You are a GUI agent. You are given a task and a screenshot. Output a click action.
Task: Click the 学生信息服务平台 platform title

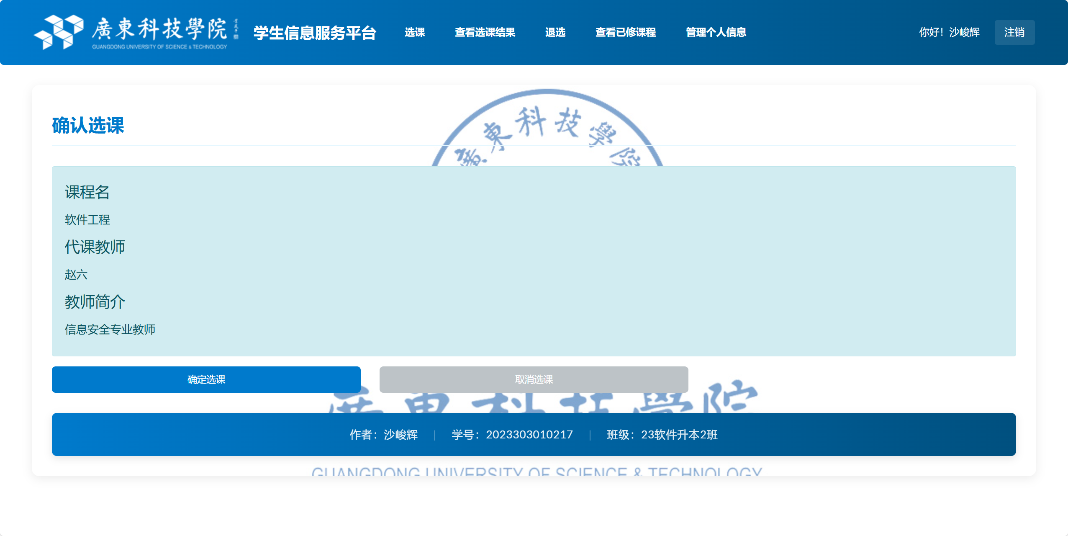315,33
